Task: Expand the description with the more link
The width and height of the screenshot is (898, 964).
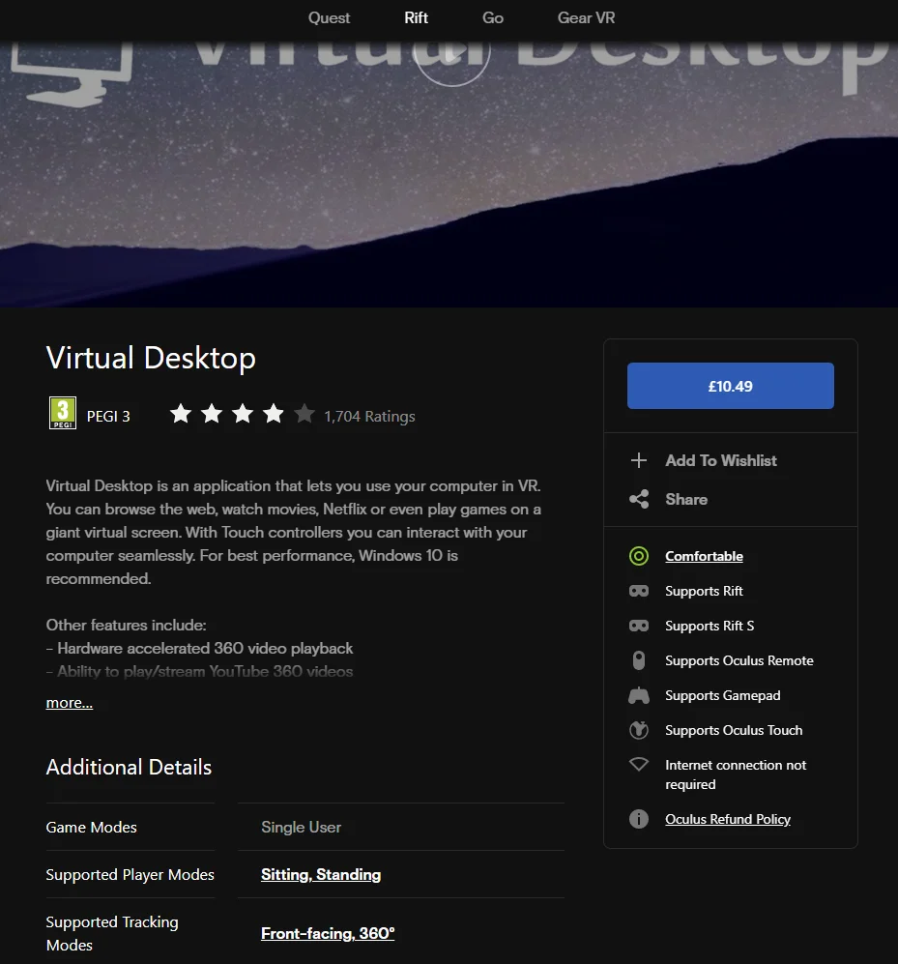Action: [70, 702]
